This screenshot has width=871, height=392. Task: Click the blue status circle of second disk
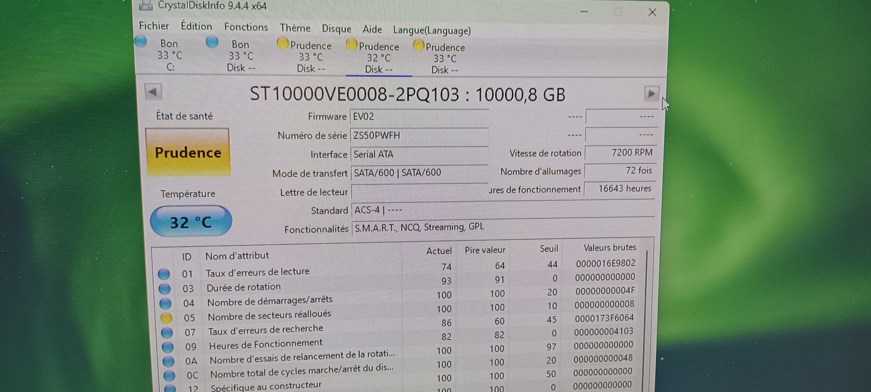212,43
